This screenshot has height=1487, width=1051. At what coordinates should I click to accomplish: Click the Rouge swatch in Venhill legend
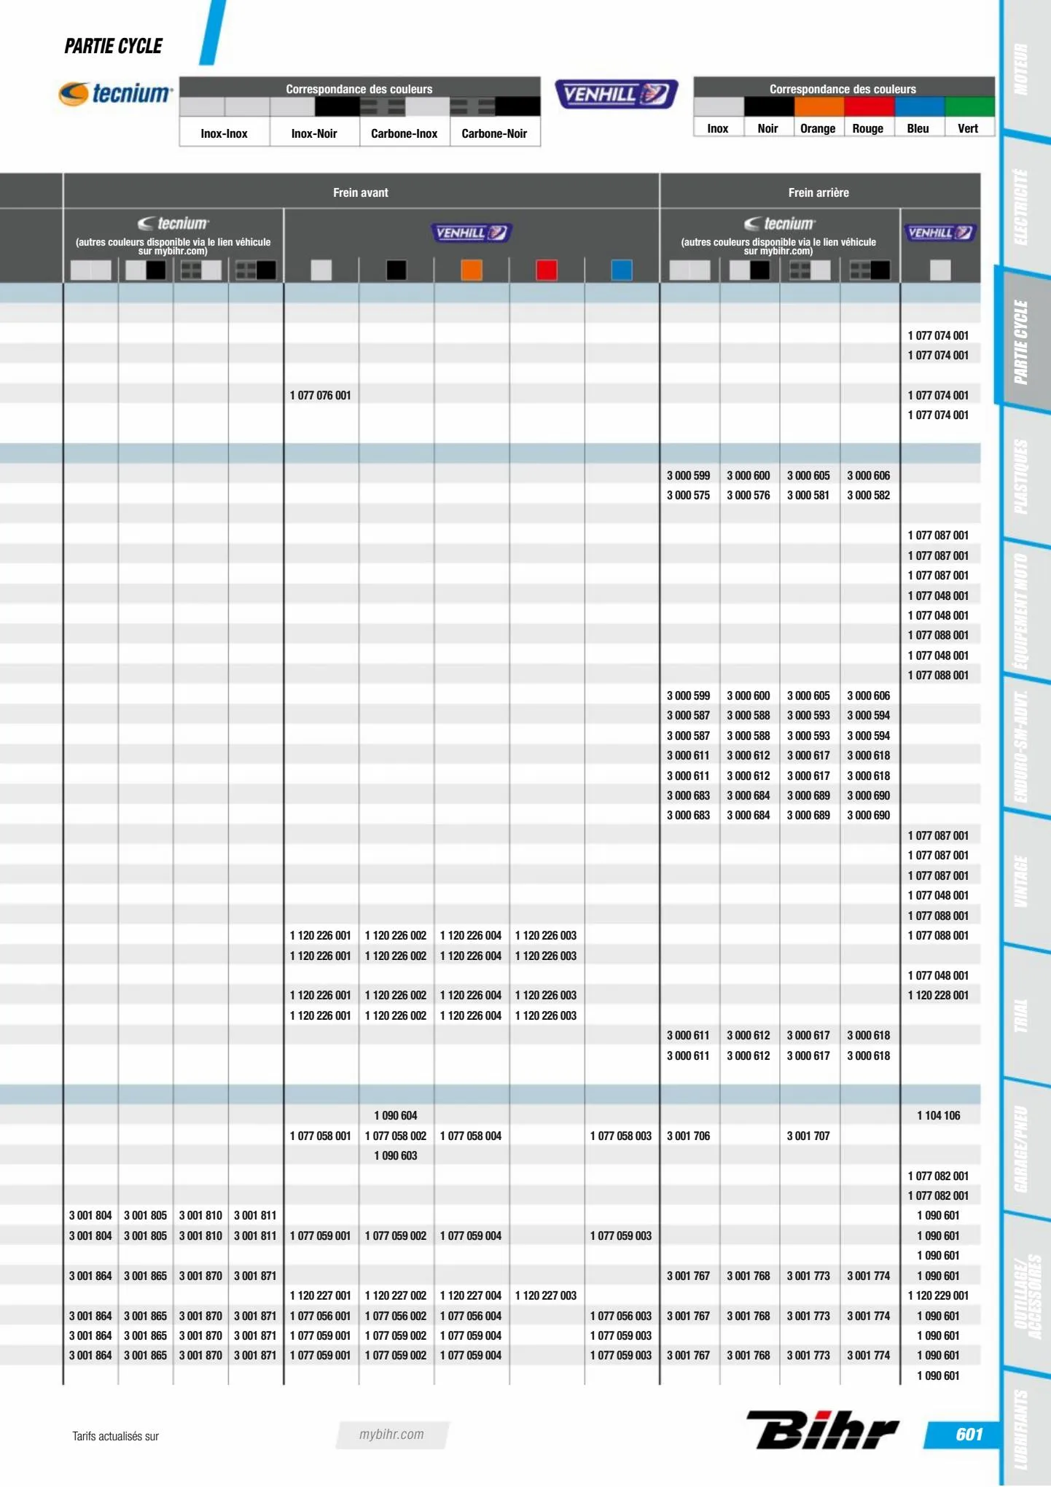[x=869, y=107]
